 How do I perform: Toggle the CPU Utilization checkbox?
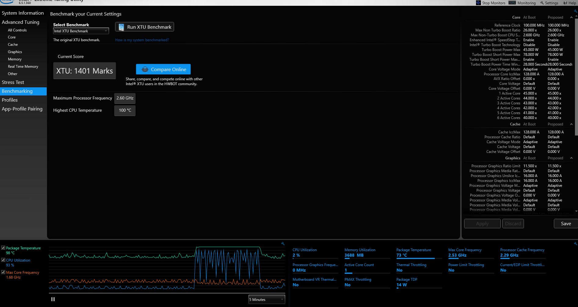tap(3, 260)
